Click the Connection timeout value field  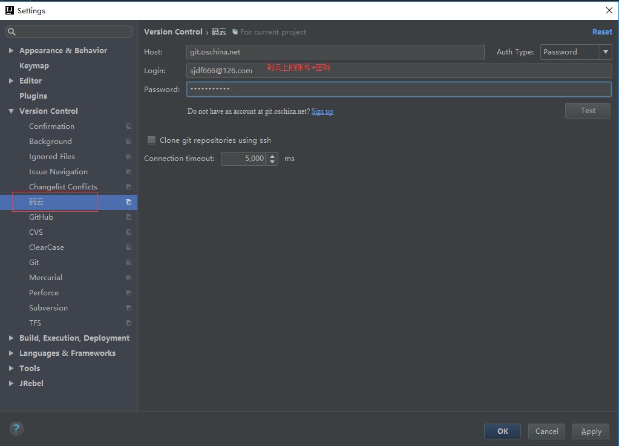243,159
